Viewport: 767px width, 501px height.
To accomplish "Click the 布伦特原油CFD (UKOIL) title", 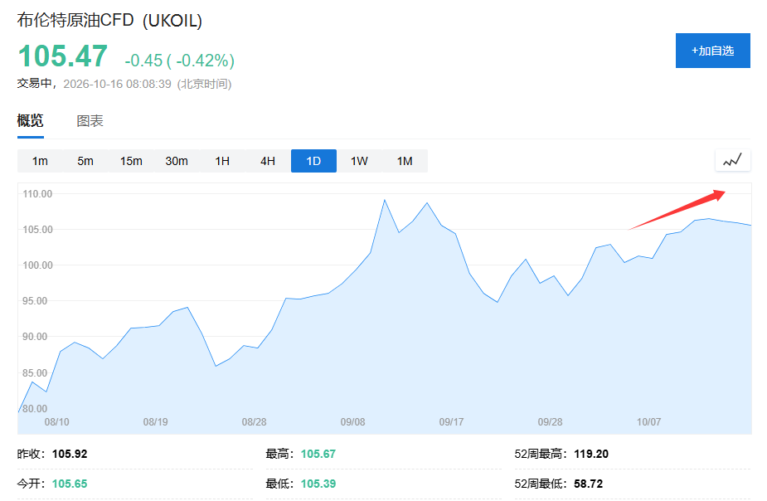I will [109, 21].
